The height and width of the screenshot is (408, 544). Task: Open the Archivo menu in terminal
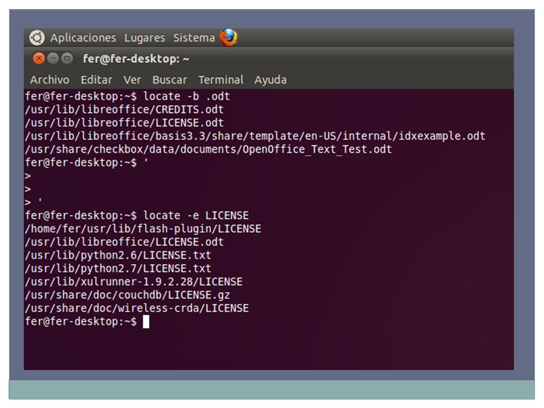[x=50, y=80]
